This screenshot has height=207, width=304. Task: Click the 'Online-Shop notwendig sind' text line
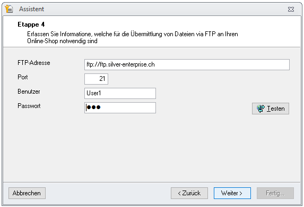click(x=62, y=41)
